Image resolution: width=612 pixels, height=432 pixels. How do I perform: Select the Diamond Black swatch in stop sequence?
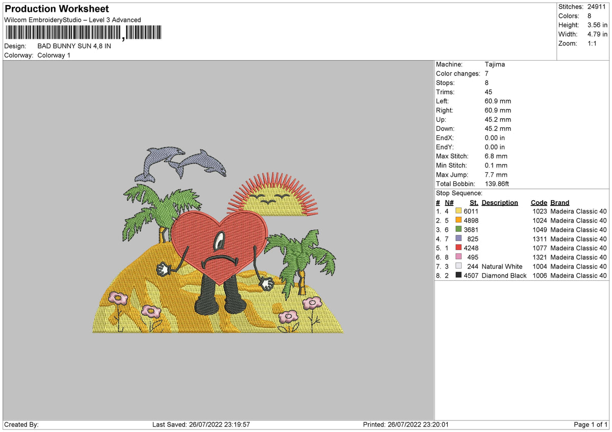coord(458,276)
